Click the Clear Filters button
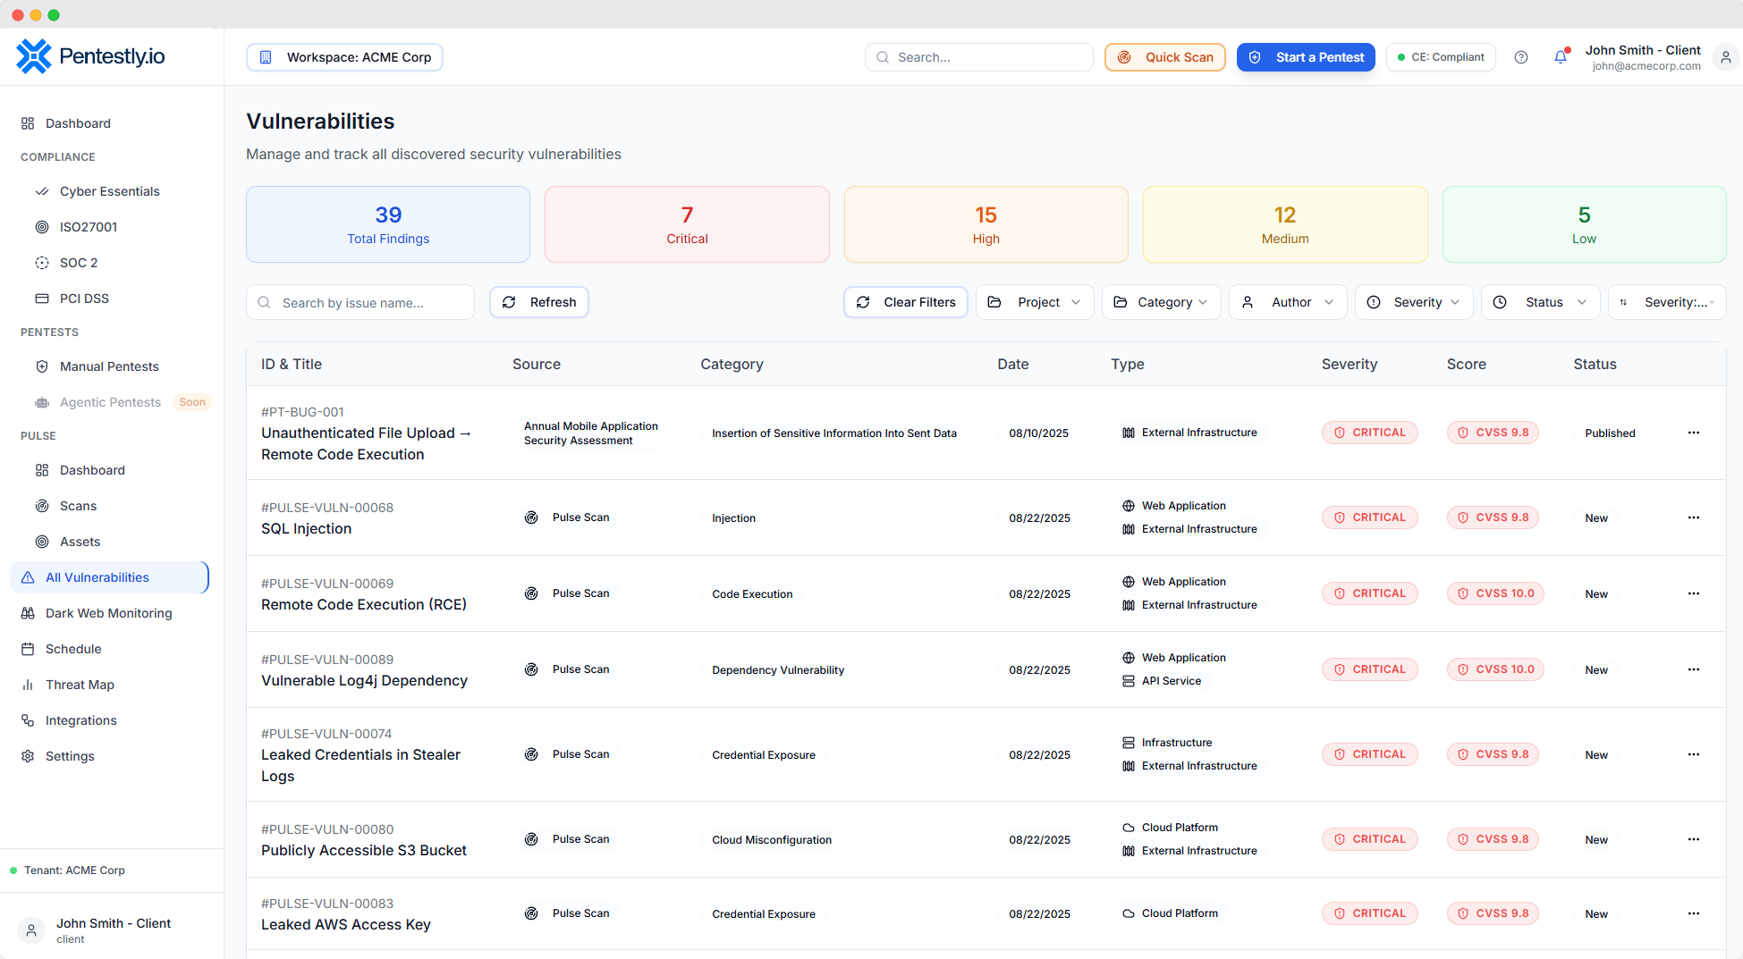The height and width of the screenshot is (959, 1743). coord(905,302)
